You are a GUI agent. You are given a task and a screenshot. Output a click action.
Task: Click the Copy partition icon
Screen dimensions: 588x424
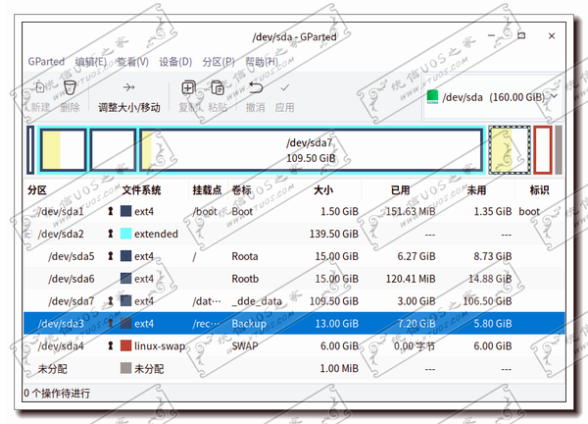click(188, 88)
